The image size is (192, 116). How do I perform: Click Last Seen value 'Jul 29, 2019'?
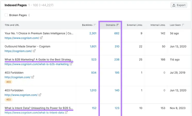178,73
